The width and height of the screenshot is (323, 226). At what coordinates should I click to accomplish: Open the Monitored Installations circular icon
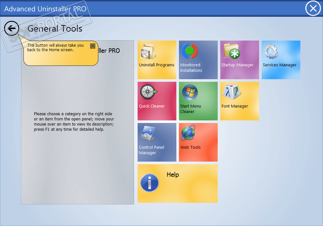pos(190,51)
